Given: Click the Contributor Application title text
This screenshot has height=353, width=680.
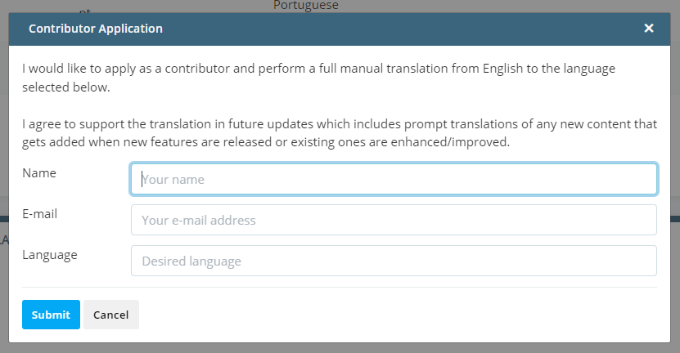Looking at the screenshot, I should click(x=96, y=29).
